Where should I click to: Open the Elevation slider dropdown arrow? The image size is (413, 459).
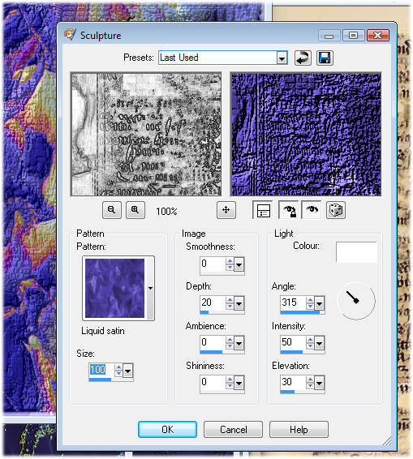click(x=319, y=384)
